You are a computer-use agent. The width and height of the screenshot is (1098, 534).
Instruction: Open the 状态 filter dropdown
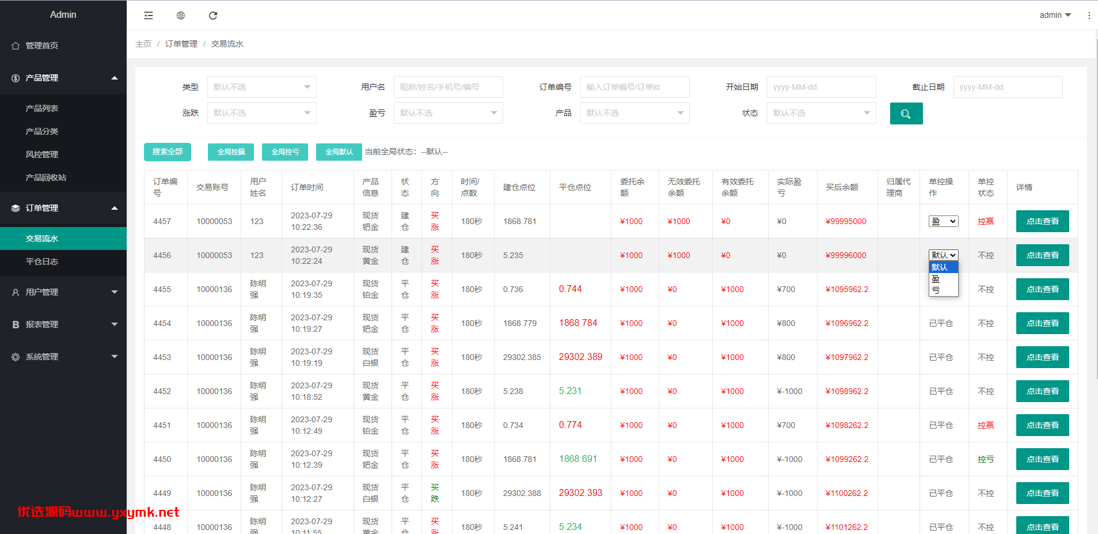pos(822,113)
